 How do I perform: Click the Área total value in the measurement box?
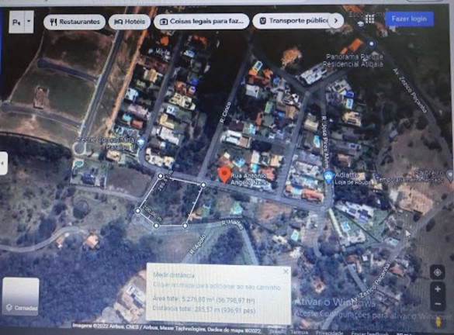218,299
